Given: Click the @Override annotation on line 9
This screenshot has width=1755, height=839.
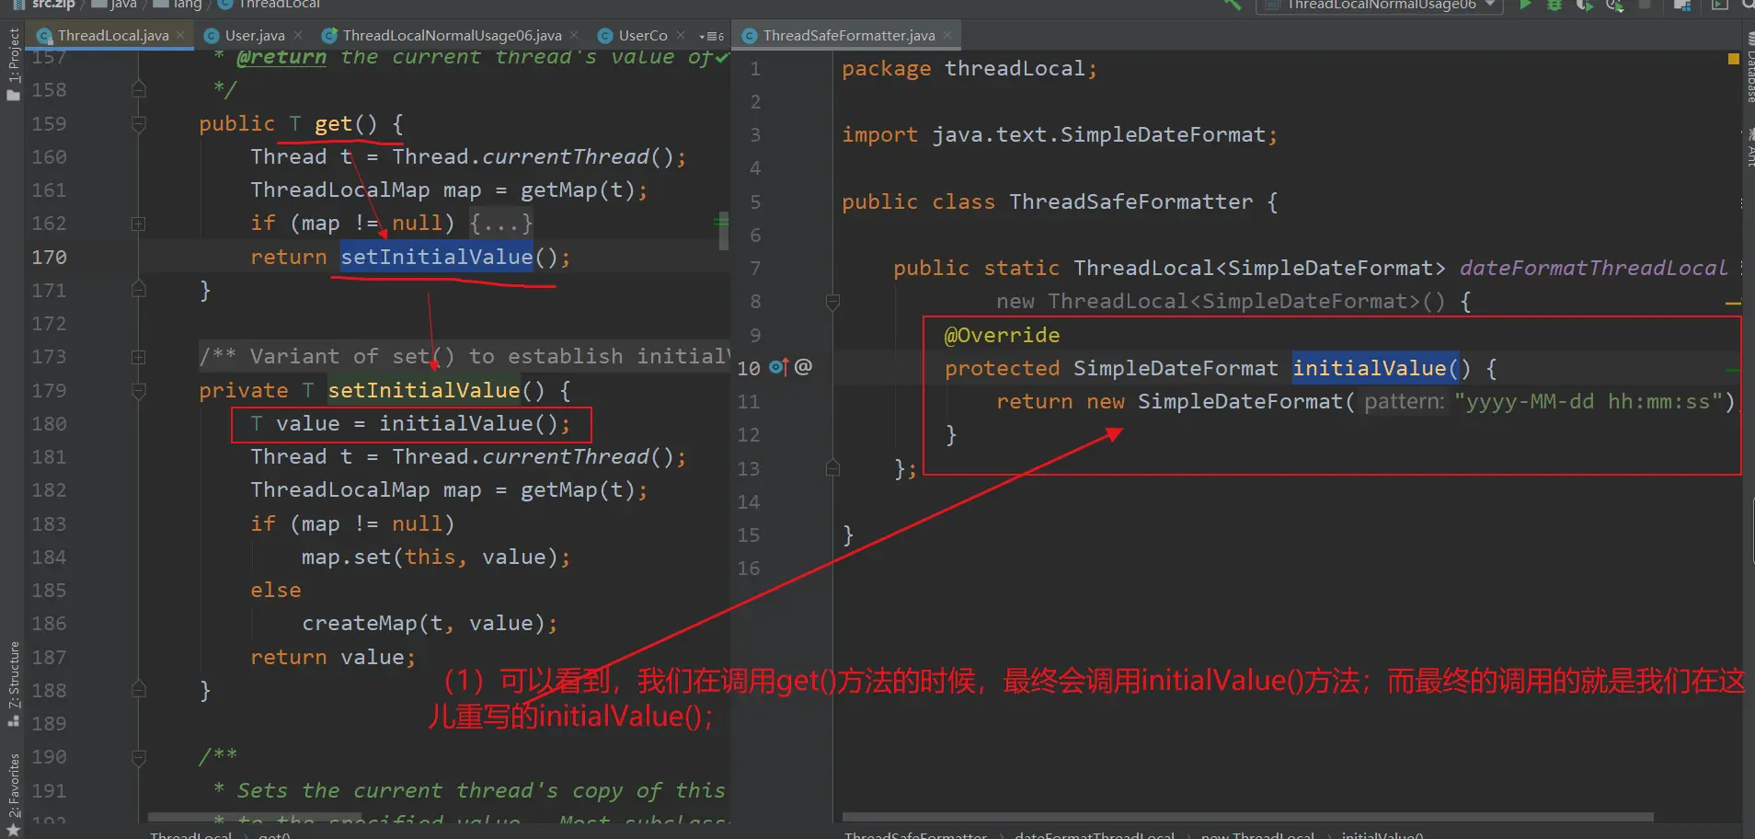Looking at the screenshot, I should (1002, 336).
